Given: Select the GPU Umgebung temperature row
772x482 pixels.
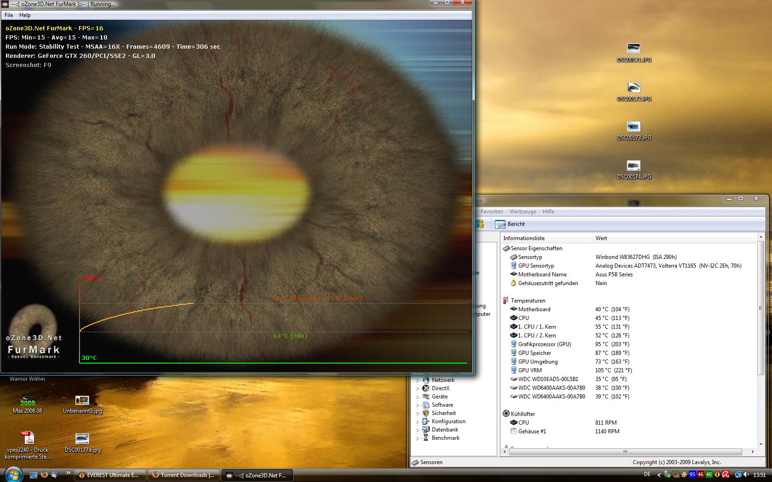Looking at the screenshot, I should tap(629, 362).
